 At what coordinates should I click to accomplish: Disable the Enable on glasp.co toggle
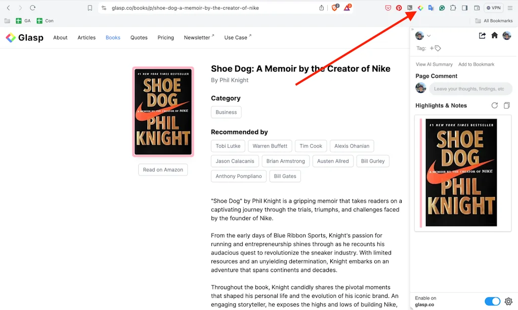point(492,301)
